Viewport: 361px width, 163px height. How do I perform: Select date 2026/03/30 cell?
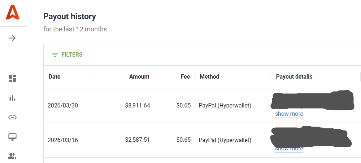[63, 106]
